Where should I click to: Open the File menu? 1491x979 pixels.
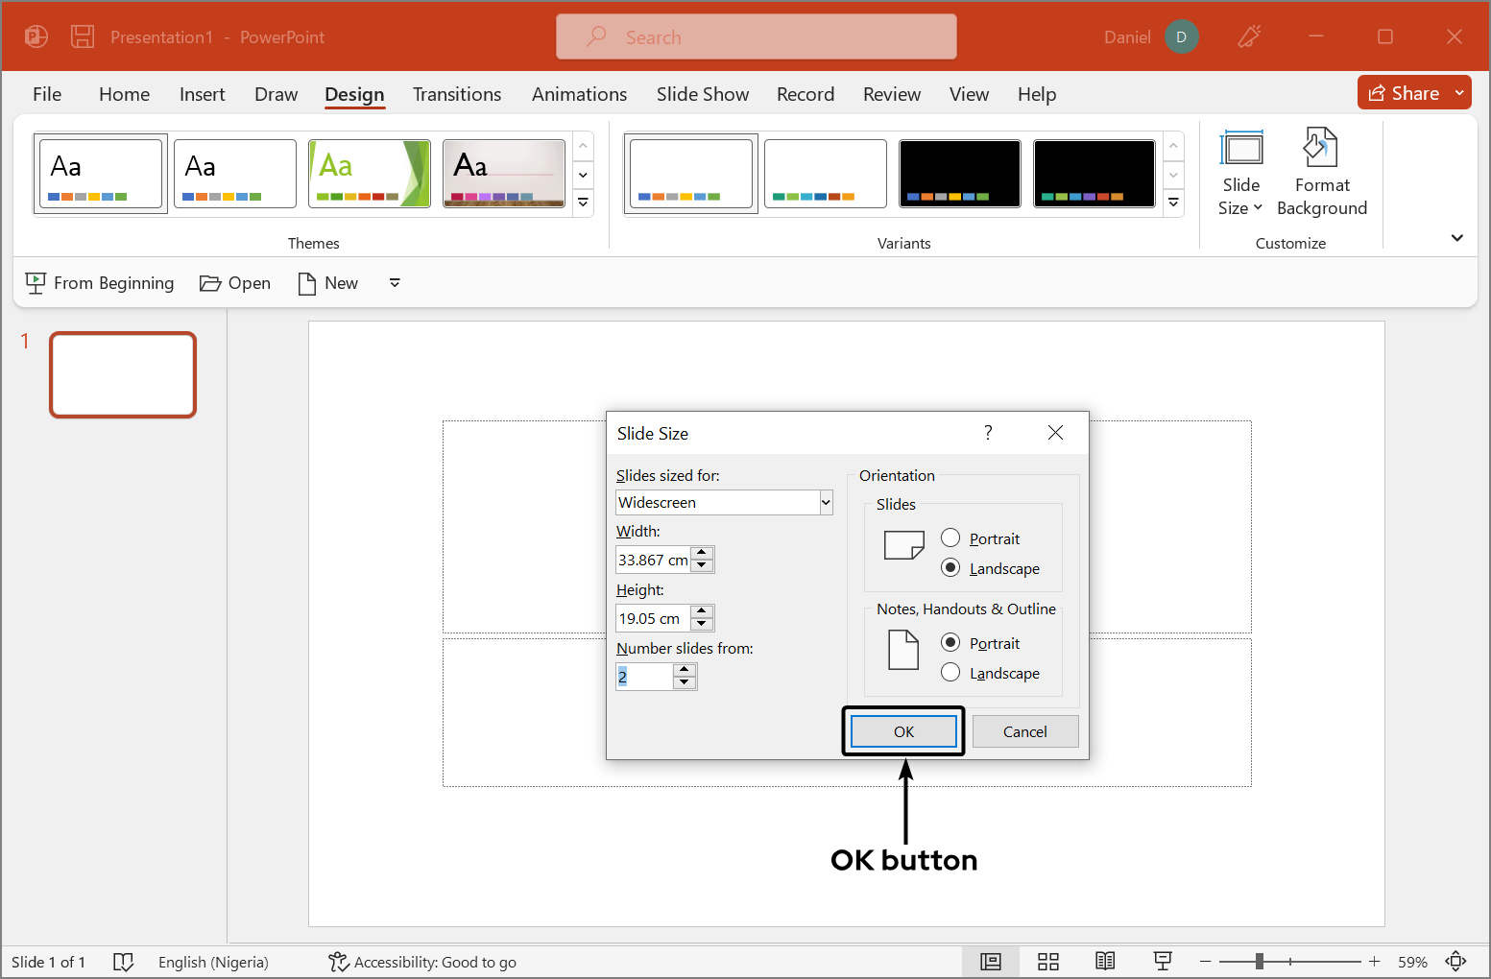click(x=46, y=94)
